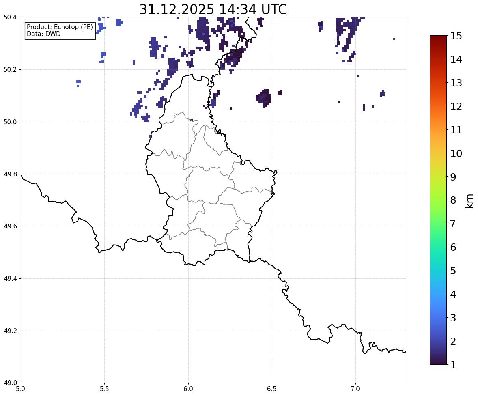Click the colorbar tick label 6
The width and height of the screenshot is (478, 396).
(453, 247)
